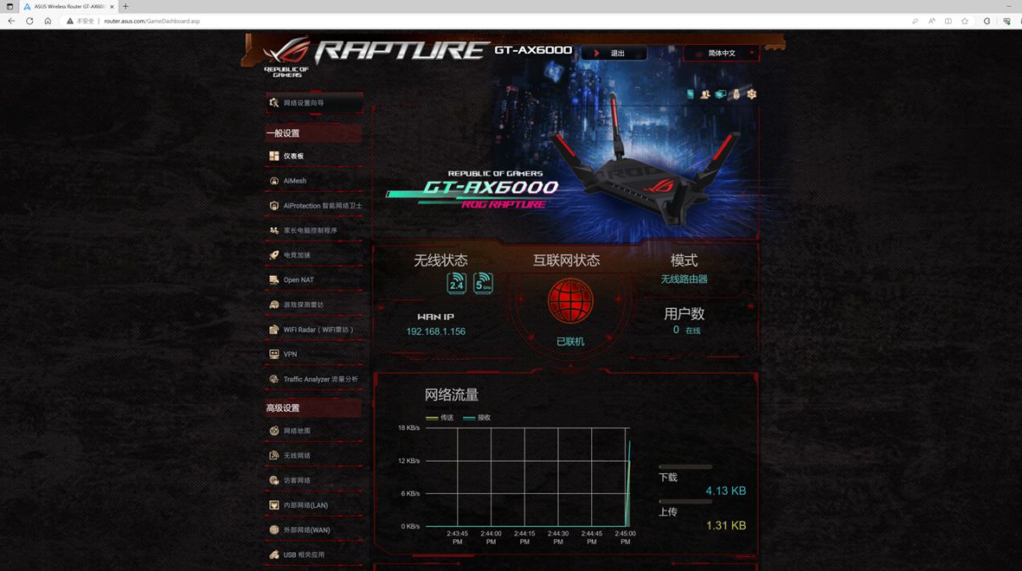Click the 网络流量 heading

[x=452, y=395]
